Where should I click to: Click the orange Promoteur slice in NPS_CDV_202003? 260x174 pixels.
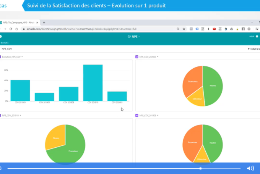click(193, 81)
